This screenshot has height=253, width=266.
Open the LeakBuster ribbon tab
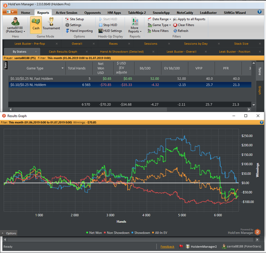[208, 13]
